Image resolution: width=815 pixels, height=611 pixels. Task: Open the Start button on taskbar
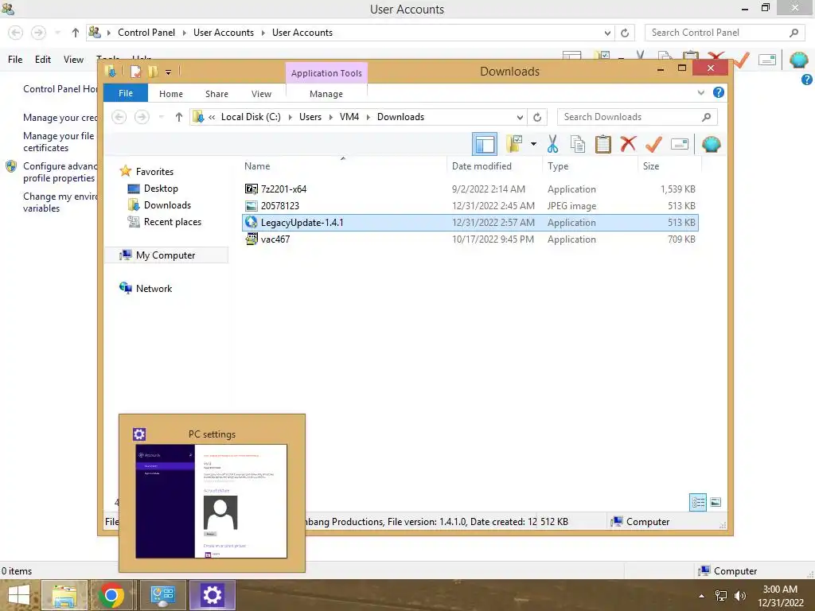(x=19, y=595)
